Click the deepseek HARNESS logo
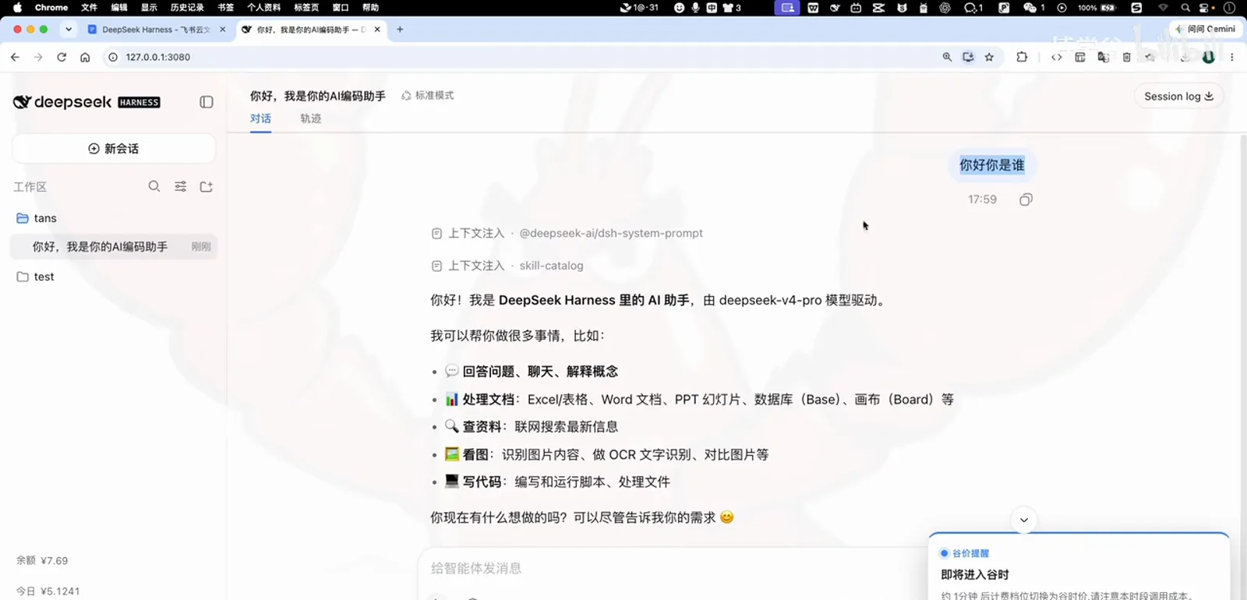The width and height of the screenshot is (1247, 600). [87, 102]
